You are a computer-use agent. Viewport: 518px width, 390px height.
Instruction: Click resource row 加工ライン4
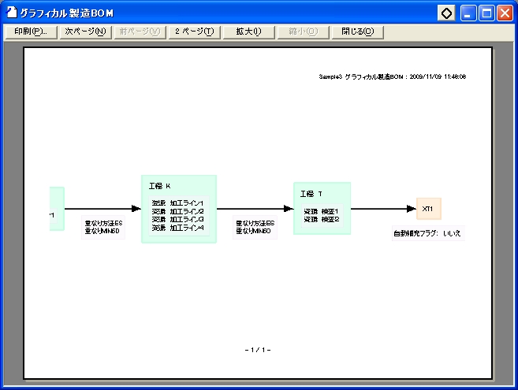177,228
